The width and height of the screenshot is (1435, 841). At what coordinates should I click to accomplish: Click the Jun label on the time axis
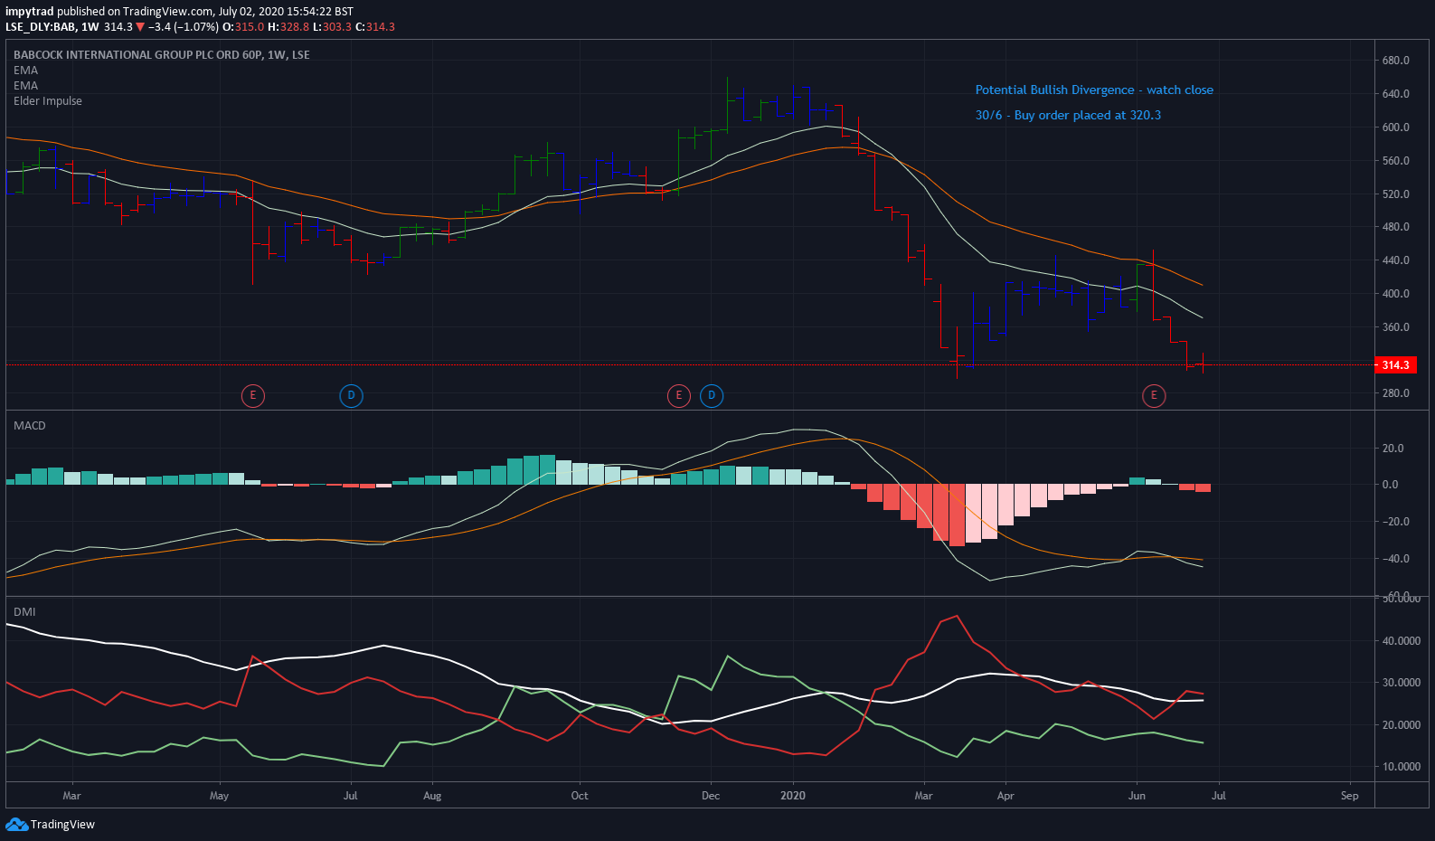1137,796
